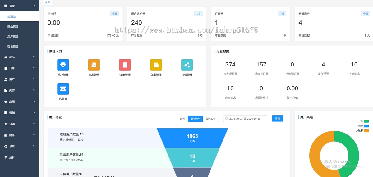Select 控制台 in the sidebar
The width and height of the screenshot is (373, 177).
(x=20, y=16)
